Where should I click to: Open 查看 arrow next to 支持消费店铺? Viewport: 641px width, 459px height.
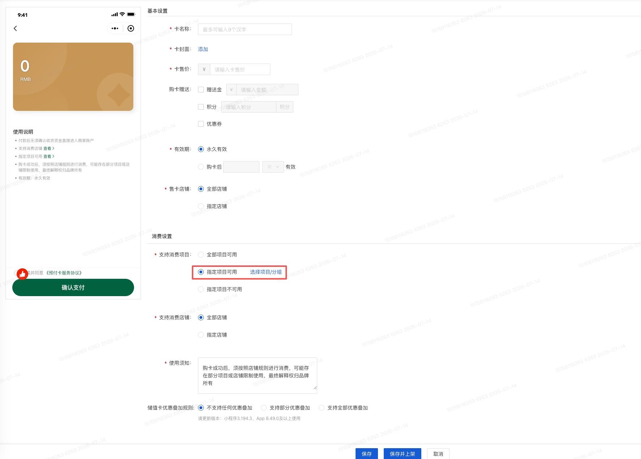click(49, 148)
